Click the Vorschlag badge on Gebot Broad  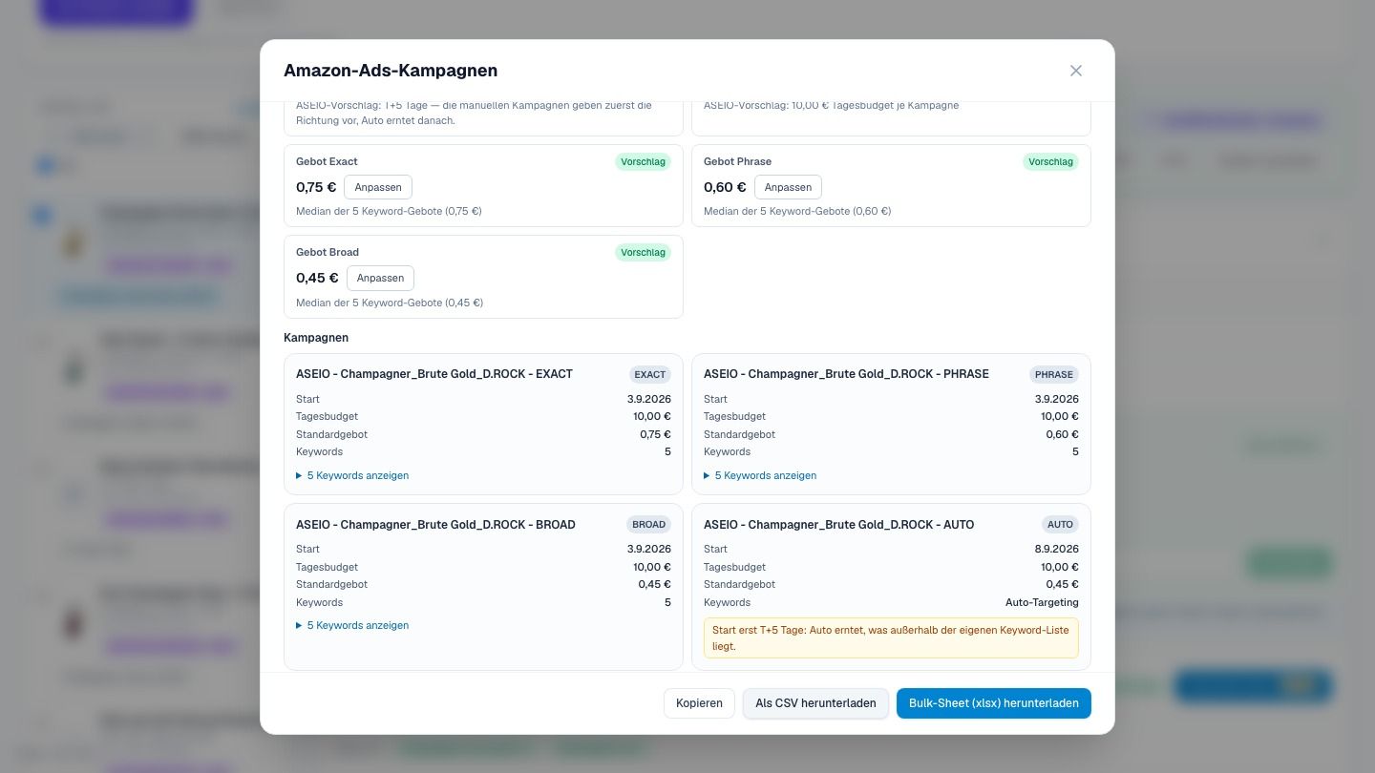click(643, 253)
